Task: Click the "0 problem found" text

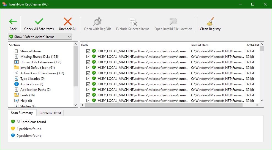Action: [x=29, y=136]
